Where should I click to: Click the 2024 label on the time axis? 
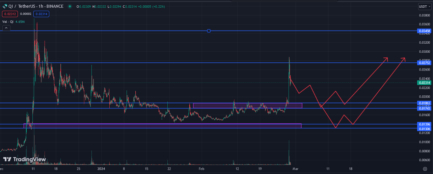point(102,169)
